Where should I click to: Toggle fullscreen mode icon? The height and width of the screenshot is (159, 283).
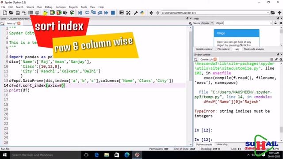coord(128,13)
